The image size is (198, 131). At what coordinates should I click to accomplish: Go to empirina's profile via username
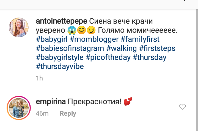[x=51, y=102]
